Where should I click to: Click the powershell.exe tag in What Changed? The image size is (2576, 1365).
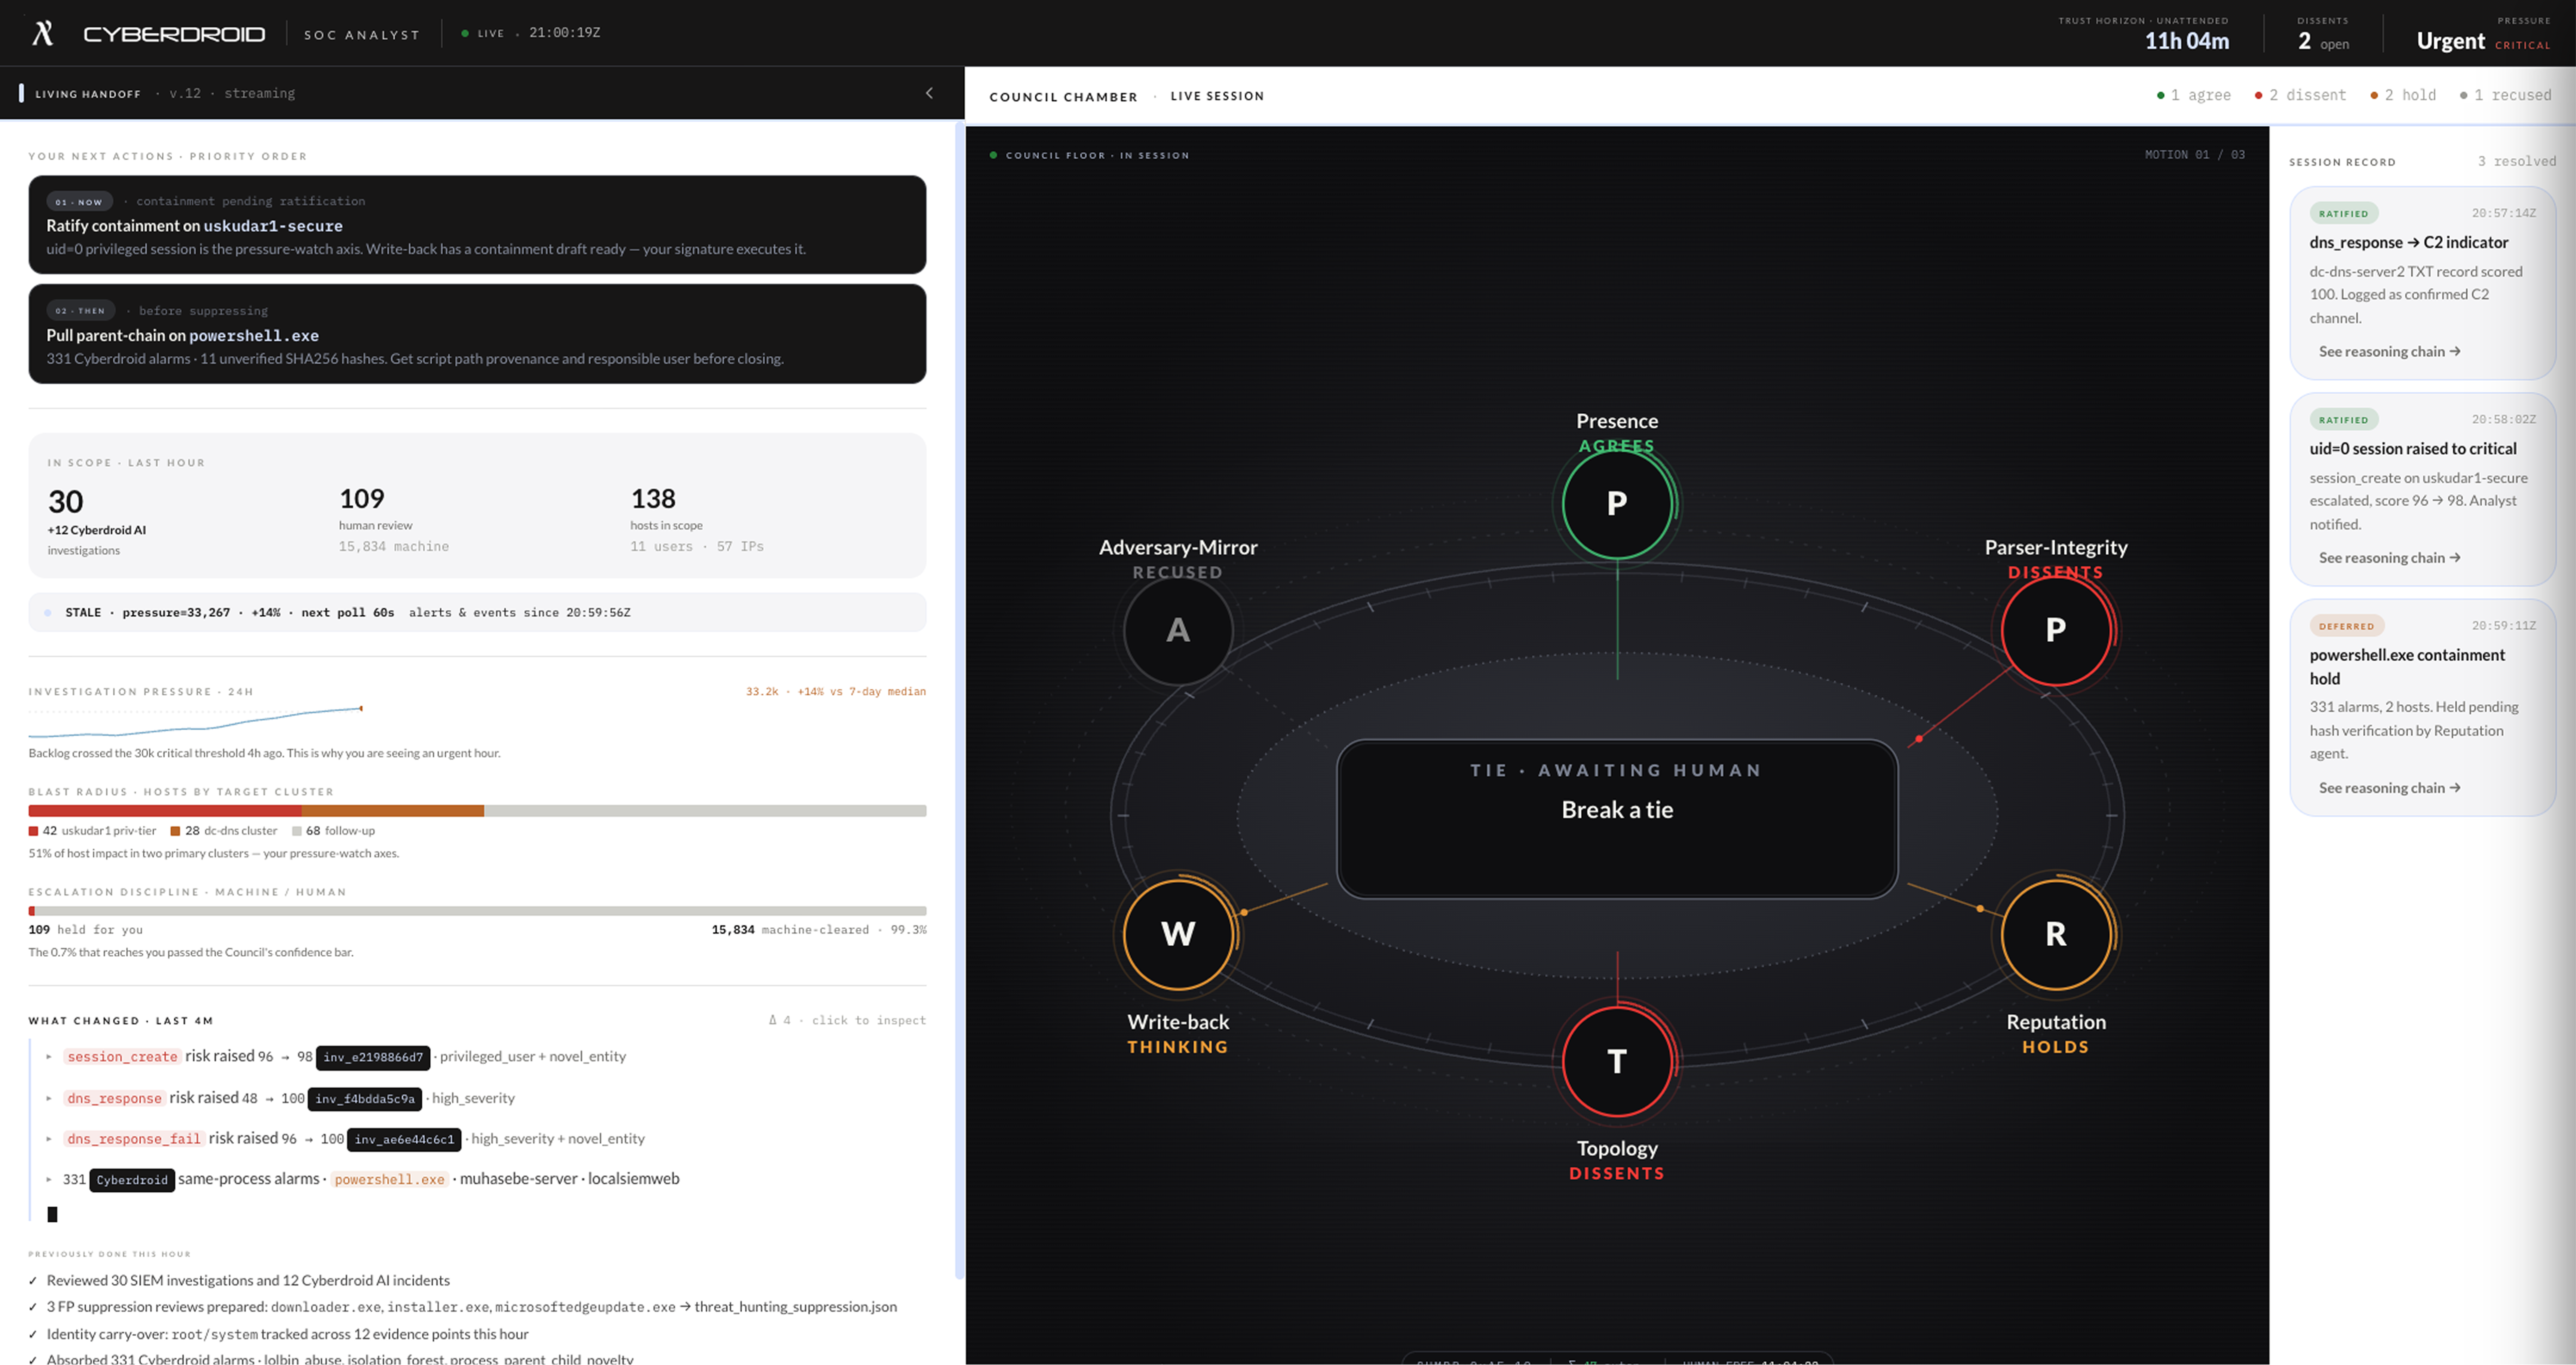(390, 1180)
